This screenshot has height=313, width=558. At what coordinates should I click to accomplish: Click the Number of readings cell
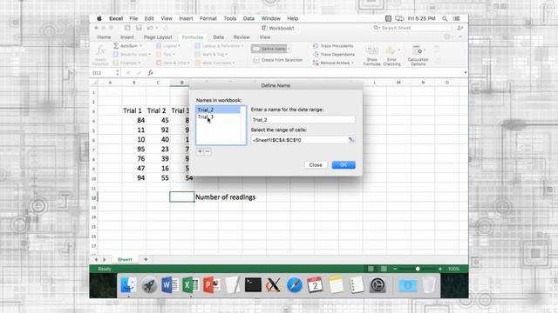tap(225, 197)
